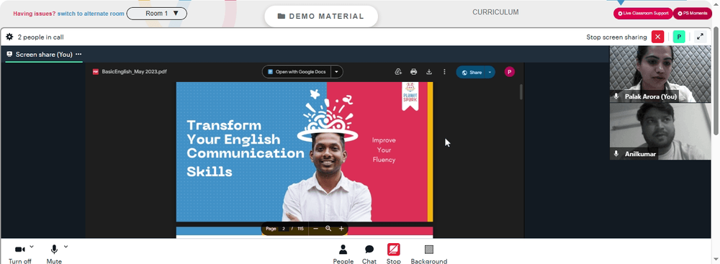Click magnifier fit-zoom icon in PDF bar
The image size is (720, 264).
click(328, 229)
